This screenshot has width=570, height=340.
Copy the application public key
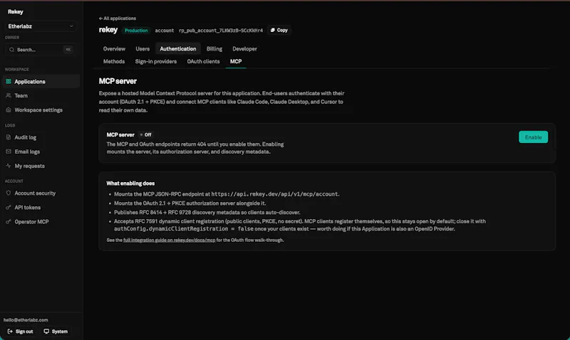click(x=279, y=30)
